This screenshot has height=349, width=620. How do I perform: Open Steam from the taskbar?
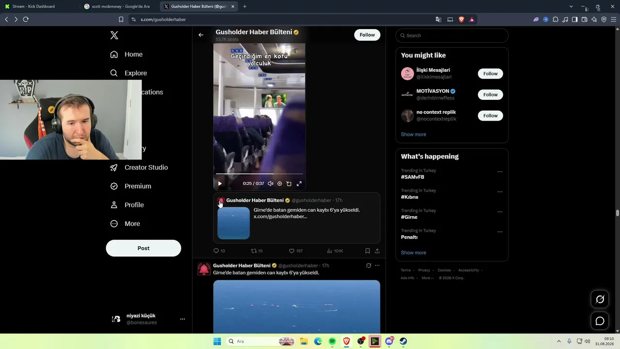click(403, 341)
